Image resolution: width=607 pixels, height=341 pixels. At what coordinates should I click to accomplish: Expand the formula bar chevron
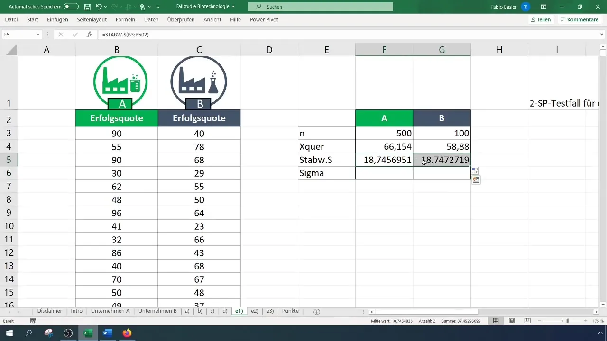point(602,35)
